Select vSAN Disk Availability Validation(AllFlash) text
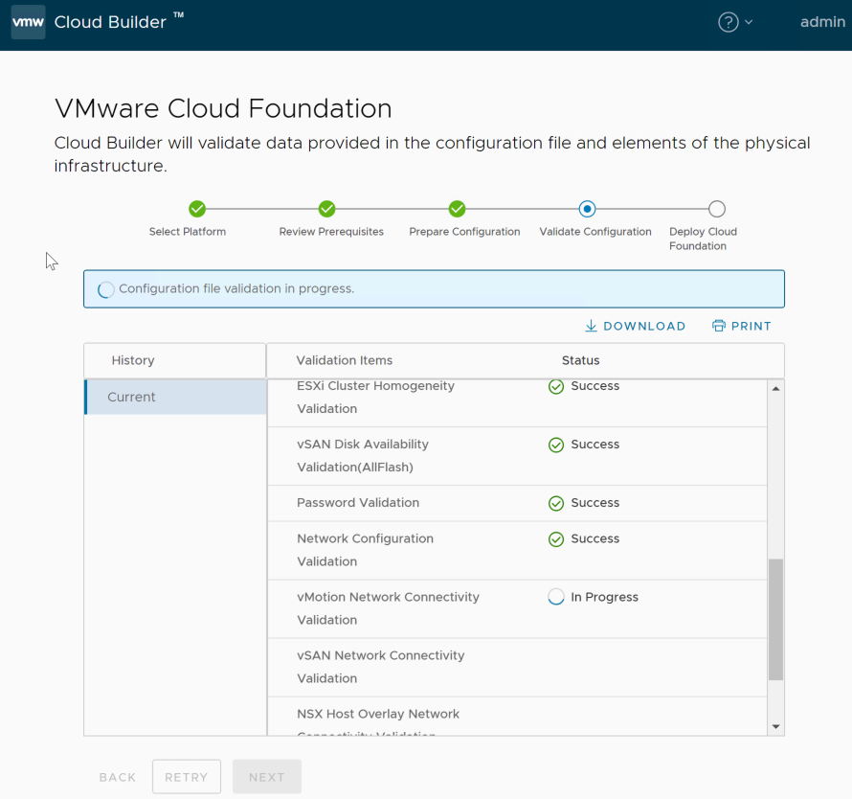The height and width of the screenshot is (799, 852). click(363, 456)
